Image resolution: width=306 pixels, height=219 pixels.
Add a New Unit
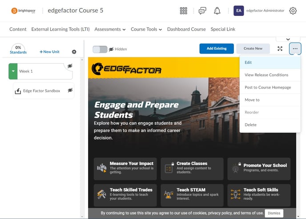tap(49, 52)
